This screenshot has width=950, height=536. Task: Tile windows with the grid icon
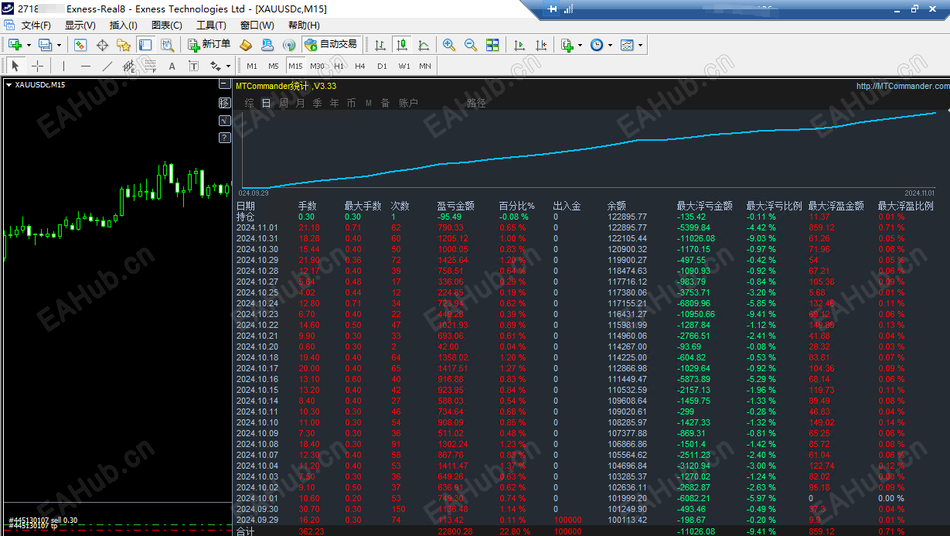point(492,45)
